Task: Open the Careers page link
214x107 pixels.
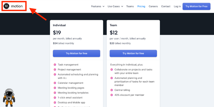Action: [153, 6]
